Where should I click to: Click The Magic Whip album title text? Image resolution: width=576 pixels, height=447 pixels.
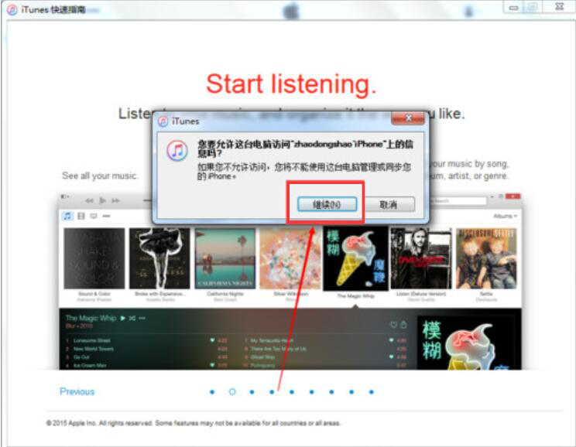coord(91,318)
